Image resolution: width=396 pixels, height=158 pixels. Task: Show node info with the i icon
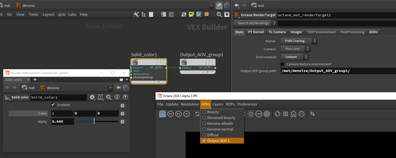pyautogui.click(x=117, y=97)
